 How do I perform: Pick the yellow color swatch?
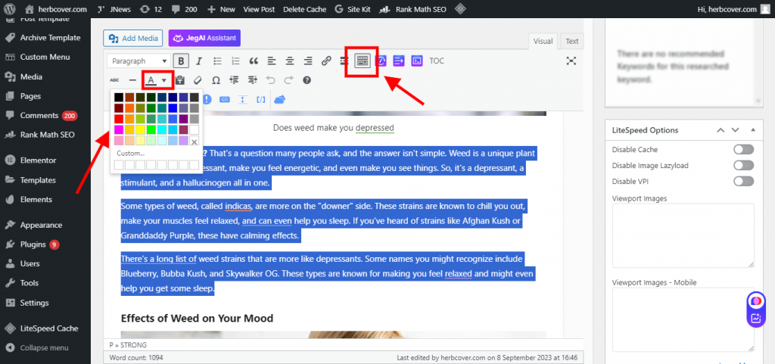[x=140, y=130]
